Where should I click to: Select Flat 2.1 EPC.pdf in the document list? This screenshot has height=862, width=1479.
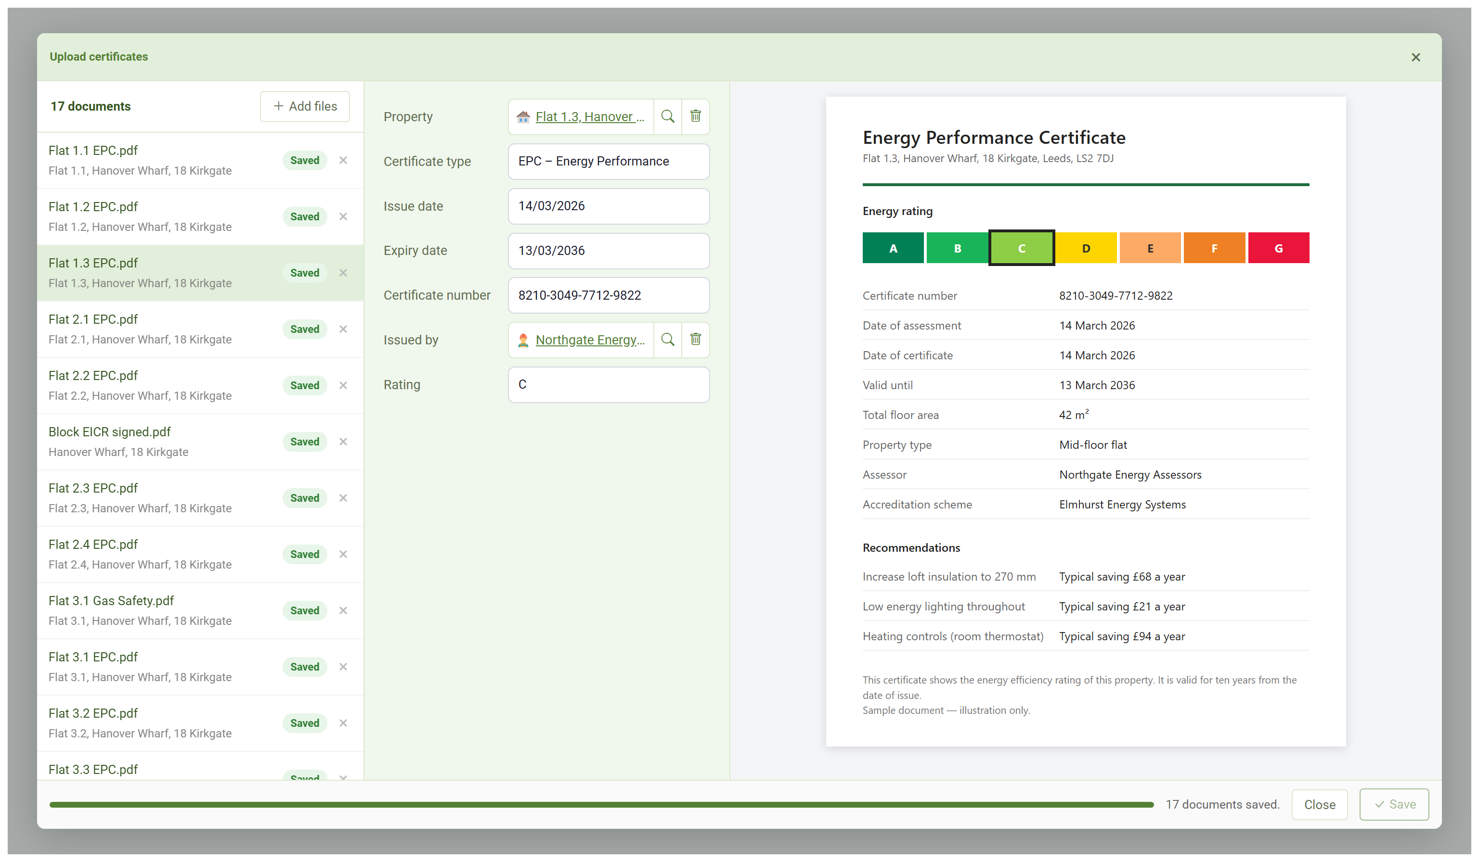(200, 329)
